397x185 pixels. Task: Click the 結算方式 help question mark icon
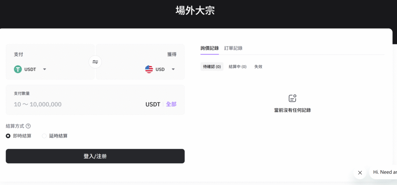(28, 126)
